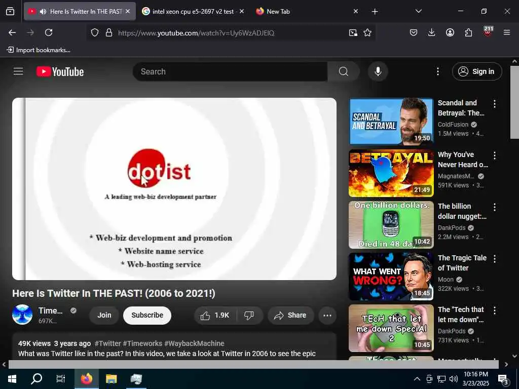Open Why You've Never Heard video title
The image size is (519, 389).
[463, 160]
